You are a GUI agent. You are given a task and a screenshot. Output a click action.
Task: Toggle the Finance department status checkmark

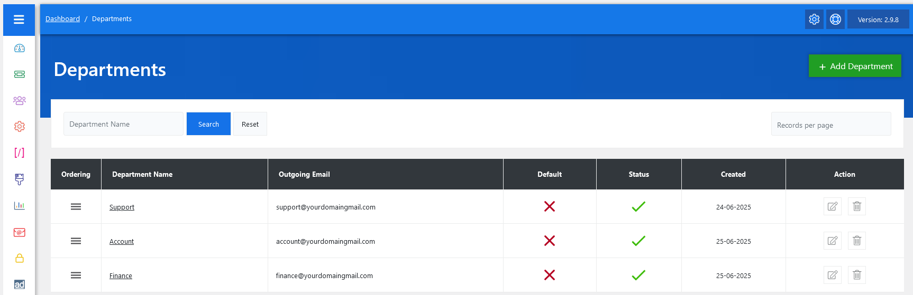pos(638,275)
